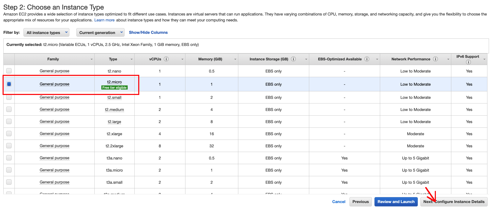The height and width of the screenshot is (209, 490).
Task: Open the Family column sort arrow
Action: 92,59
